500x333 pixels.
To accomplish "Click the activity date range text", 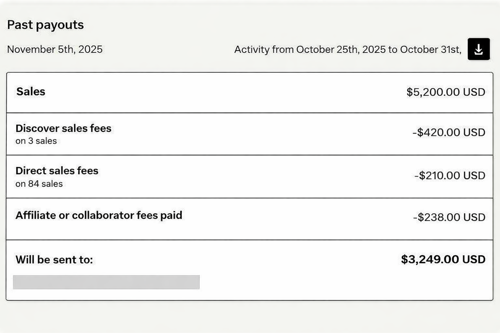I will (348, 49).
